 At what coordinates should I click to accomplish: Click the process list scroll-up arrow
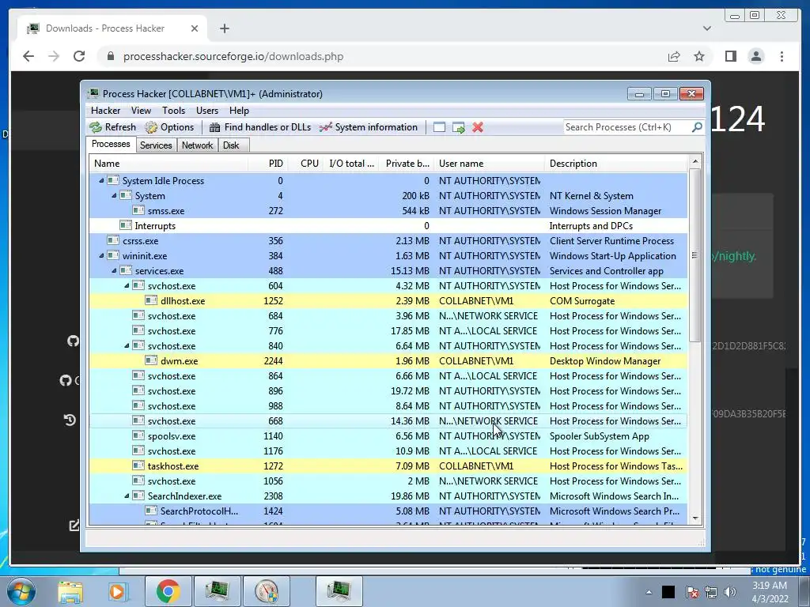[695, 161]
